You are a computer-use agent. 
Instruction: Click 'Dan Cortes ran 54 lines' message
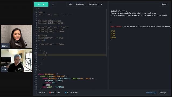tap(141, 26)
